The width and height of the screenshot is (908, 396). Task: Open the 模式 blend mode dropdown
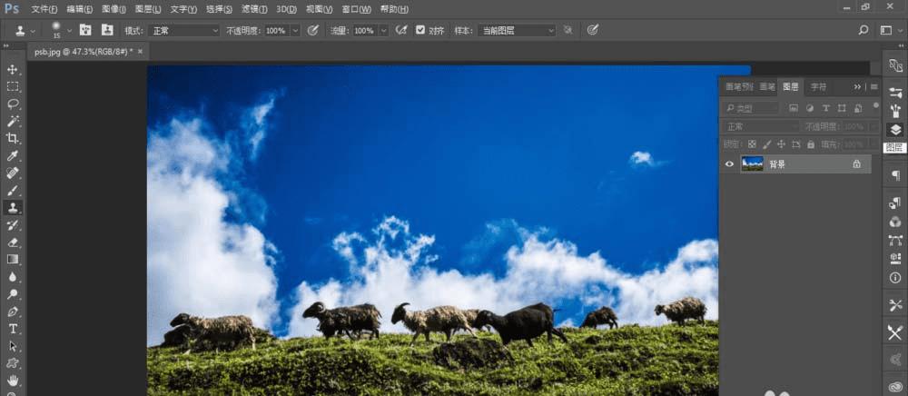tap(183, 31)
